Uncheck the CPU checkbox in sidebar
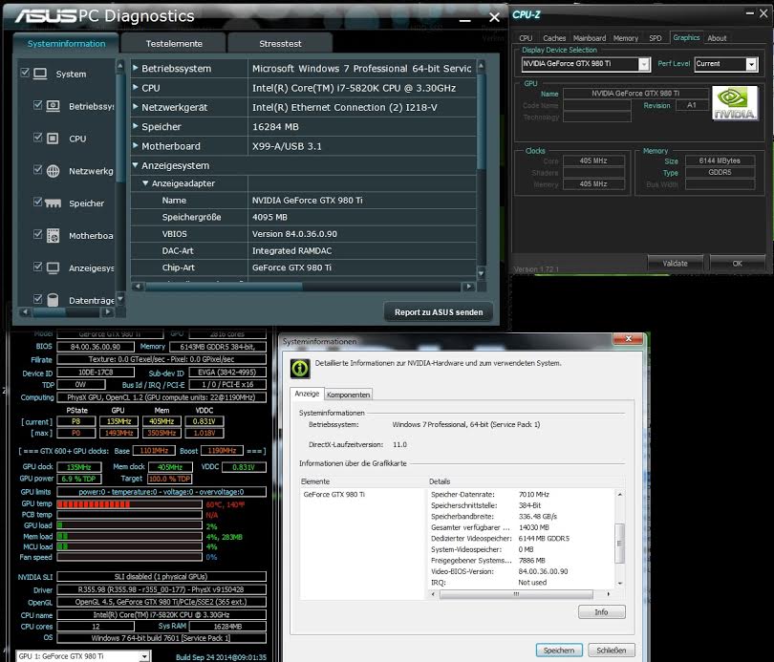This screenshot has height=662, width=774. point(37,138)
